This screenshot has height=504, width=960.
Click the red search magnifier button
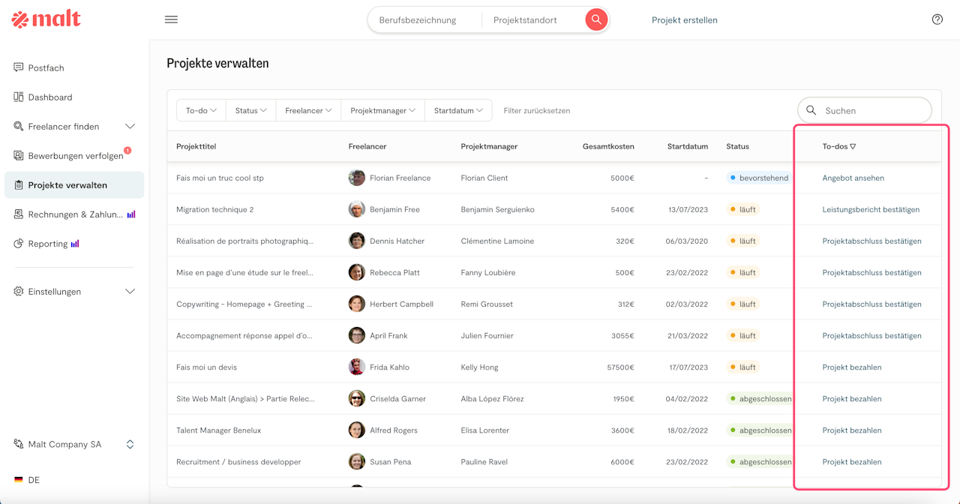pyautogui.click(x=596, y=19)
